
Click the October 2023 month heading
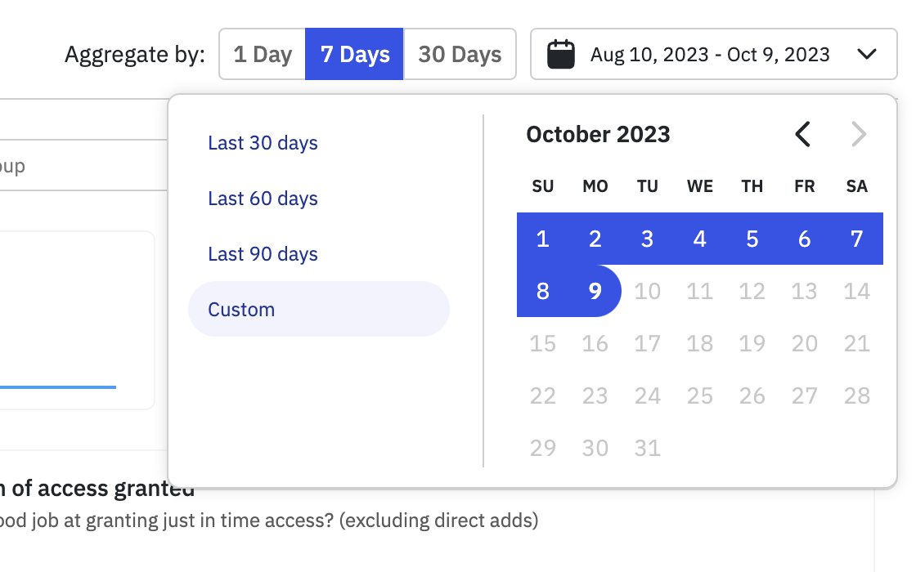click(x=598, y=134)
